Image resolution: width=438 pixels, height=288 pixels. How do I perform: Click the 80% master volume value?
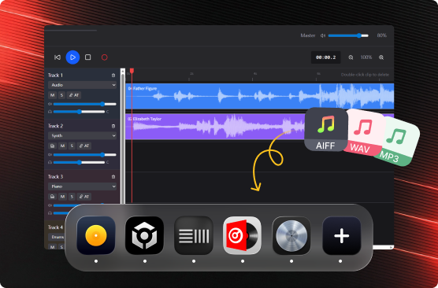(x=381, y=35)
